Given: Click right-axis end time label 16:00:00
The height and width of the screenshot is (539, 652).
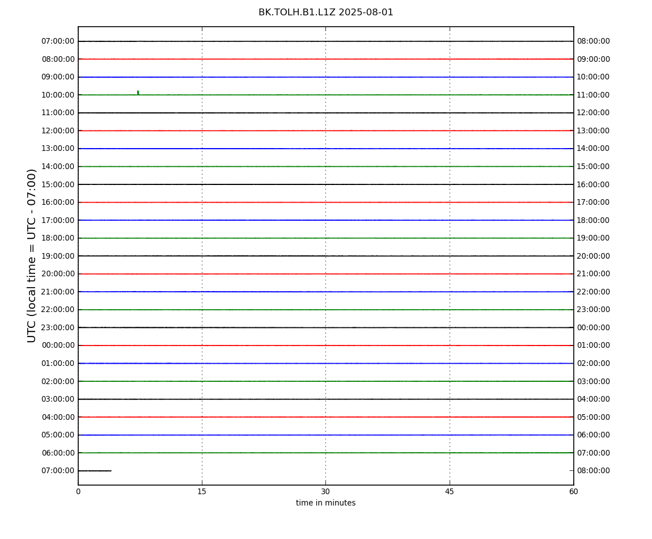Looking at the screenshot, I should tap(594, 184).
